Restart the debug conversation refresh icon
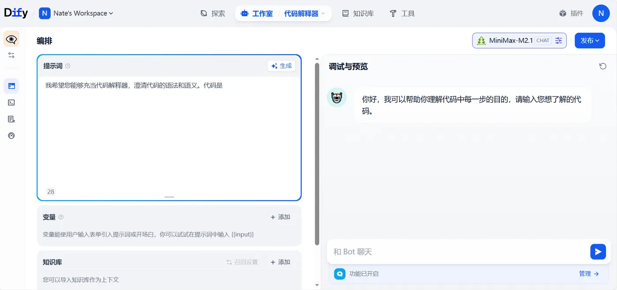The width and height of the screenshot is (617, 290). click(x=603, y=66)
